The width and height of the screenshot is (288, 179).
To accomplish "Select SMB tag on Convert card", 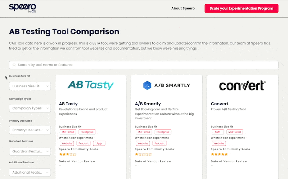I will 218,132.
